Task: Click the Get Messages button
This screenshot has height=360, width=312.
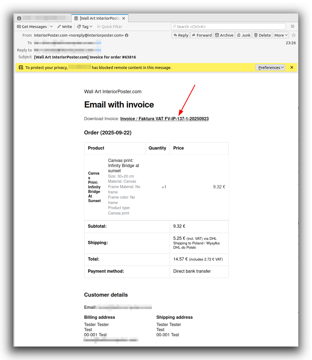Action: pyautogui.click(x=32, y=27)
